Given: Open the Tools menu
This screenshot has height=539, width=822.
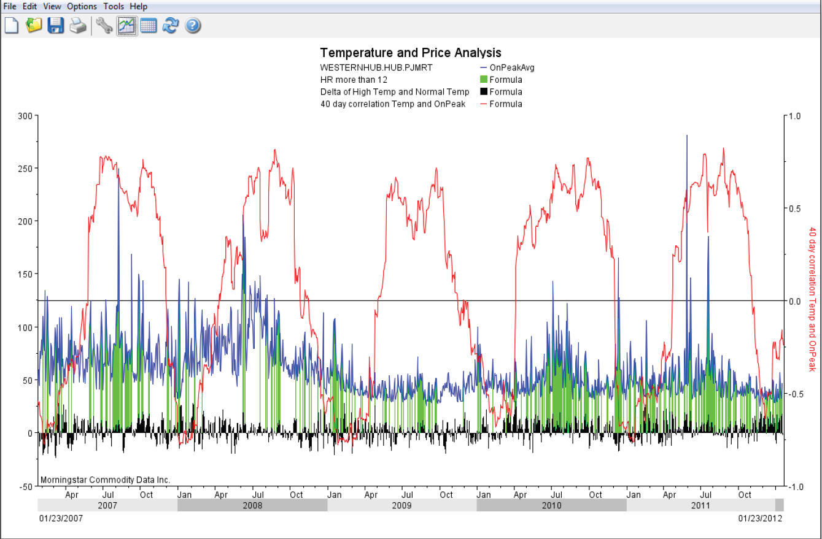Looking at the screenshot, I should (114, 6).
